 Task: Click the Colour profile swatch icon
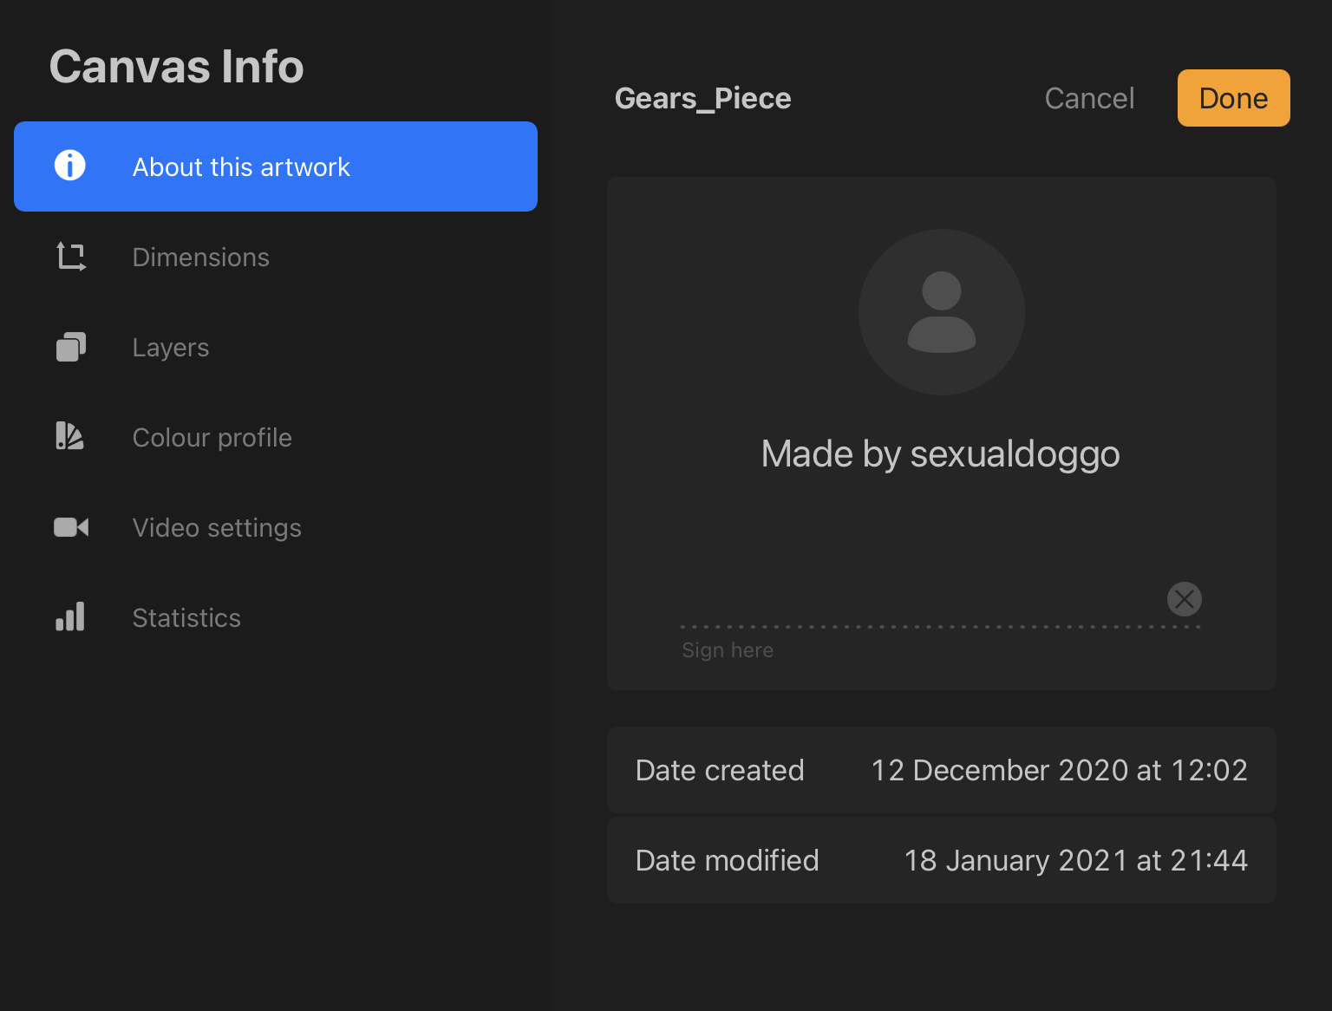click(70, 436)
